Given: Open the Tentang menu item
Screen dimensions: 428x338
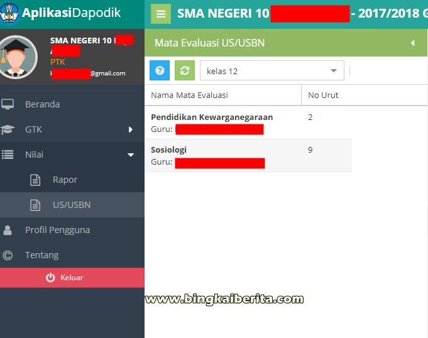Looking at the screenshot, I should pyautogui.click(x=72, y=255).
